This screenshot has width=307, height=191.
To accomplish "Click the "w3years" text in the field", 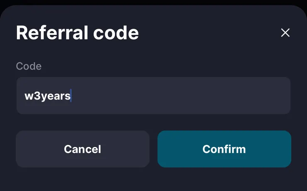I will 47,96.
